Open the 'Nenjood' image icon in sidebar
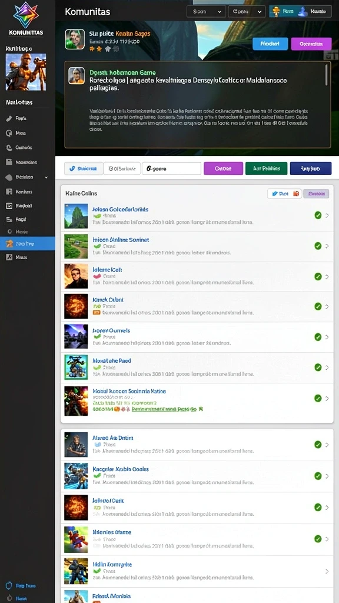The width and height of the screenshot is (339, 603). (x=9, y=206)
